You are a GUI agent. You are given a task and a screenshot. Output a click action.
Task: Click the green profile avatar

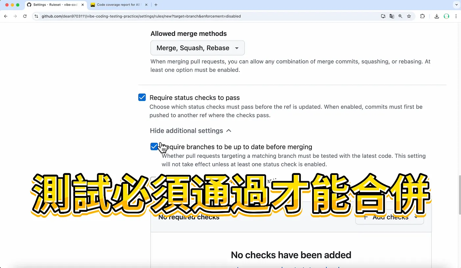click(447, 16)
